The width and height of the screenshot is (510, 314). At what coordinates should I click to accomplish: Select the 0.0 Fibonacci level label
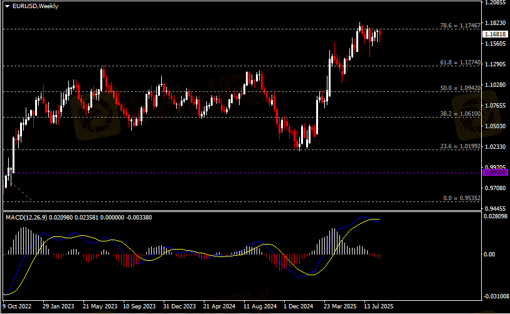pos(462,198)
